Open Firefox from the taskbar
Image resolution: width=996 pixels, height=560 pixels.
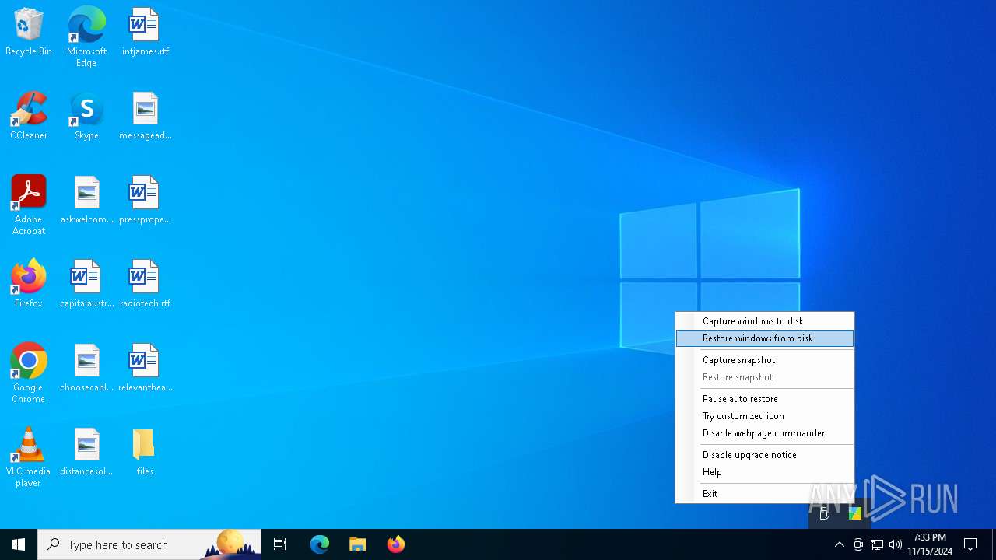pos(396,544)
